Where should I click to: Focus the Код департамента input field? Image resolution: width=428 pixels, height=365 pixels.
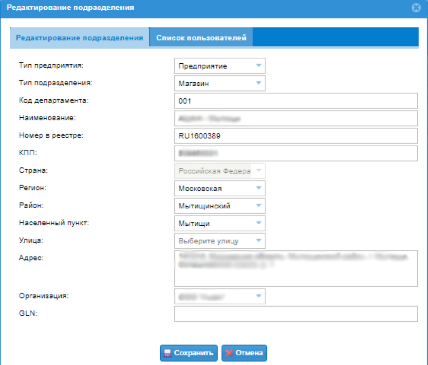tap(296, 101)
